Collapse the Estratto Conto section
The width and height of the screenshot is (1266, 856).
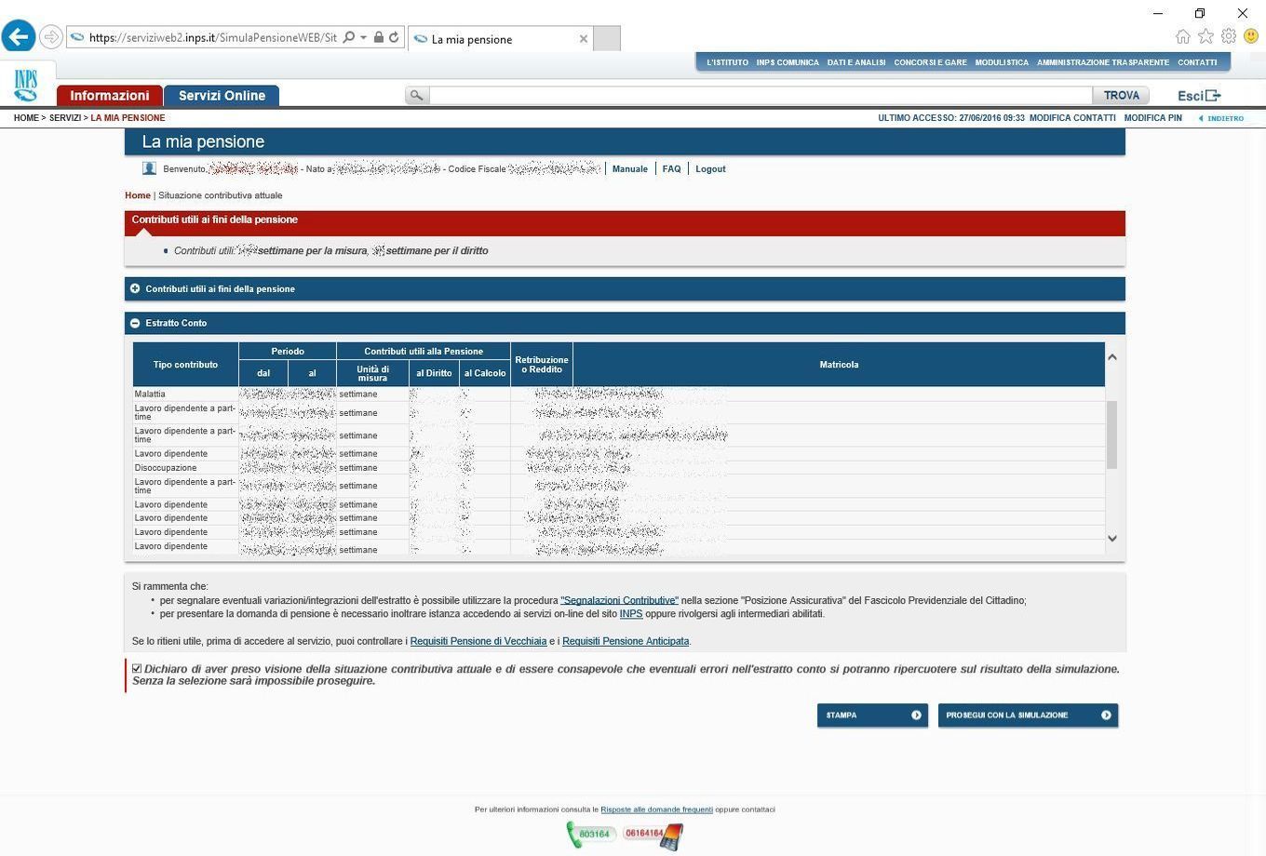(x=135, y=323)
